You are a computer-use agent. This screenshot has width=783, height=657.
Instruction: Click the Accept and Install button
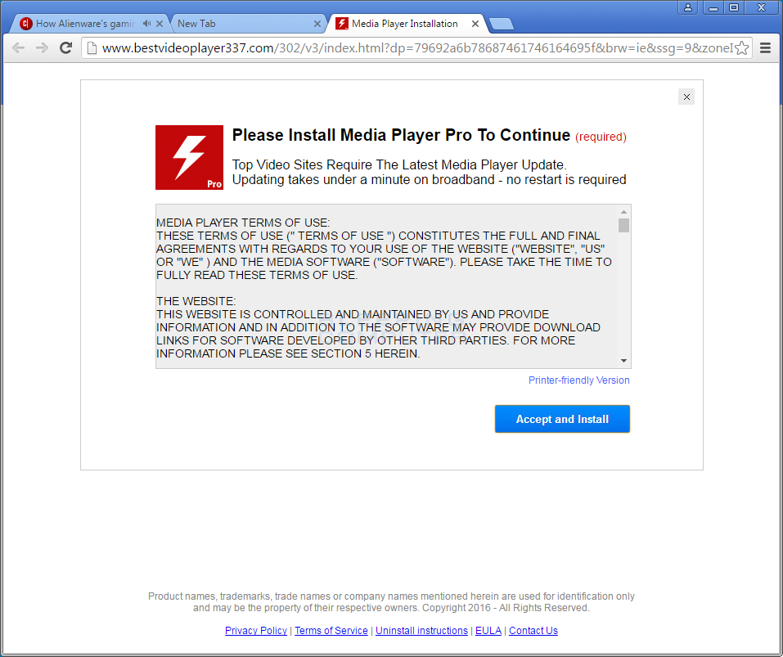562,419
